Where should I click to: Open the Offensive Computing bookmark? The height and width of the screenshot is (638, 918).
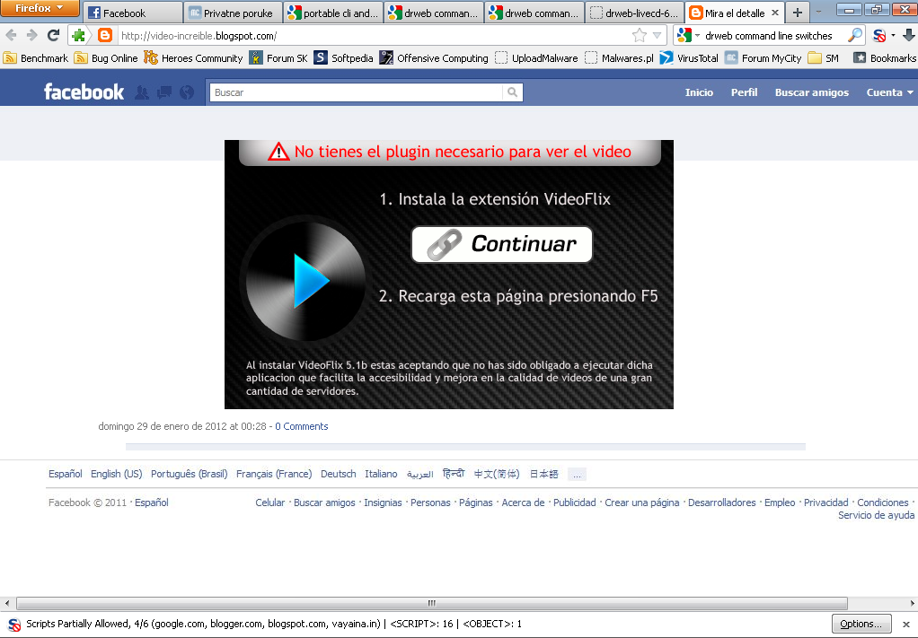pyautogui.click(x=434, y=58)
